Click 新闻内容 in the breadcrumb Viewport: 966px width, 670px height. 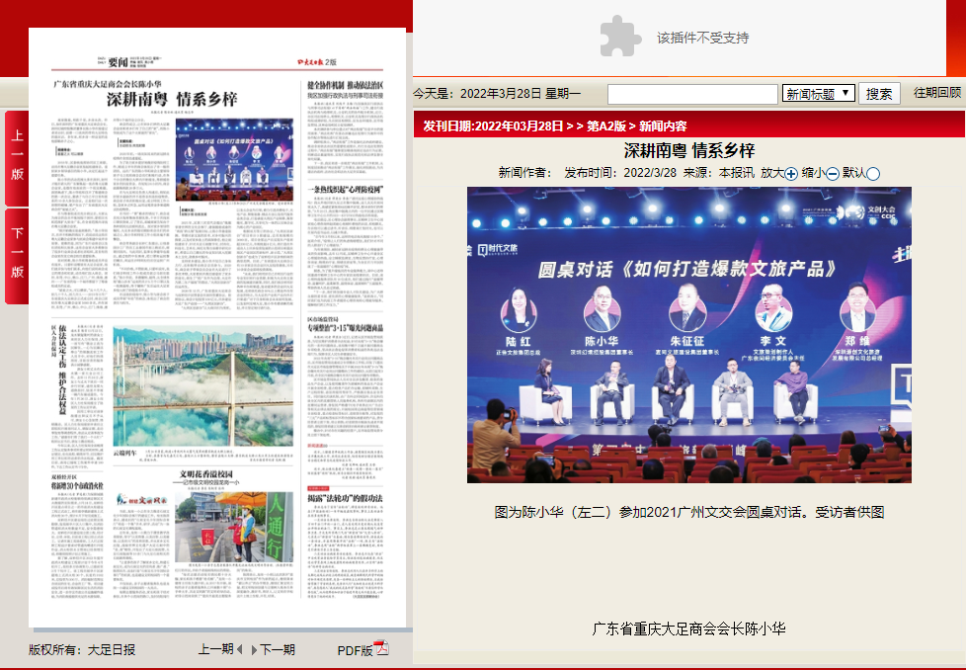tap(663, 126)
